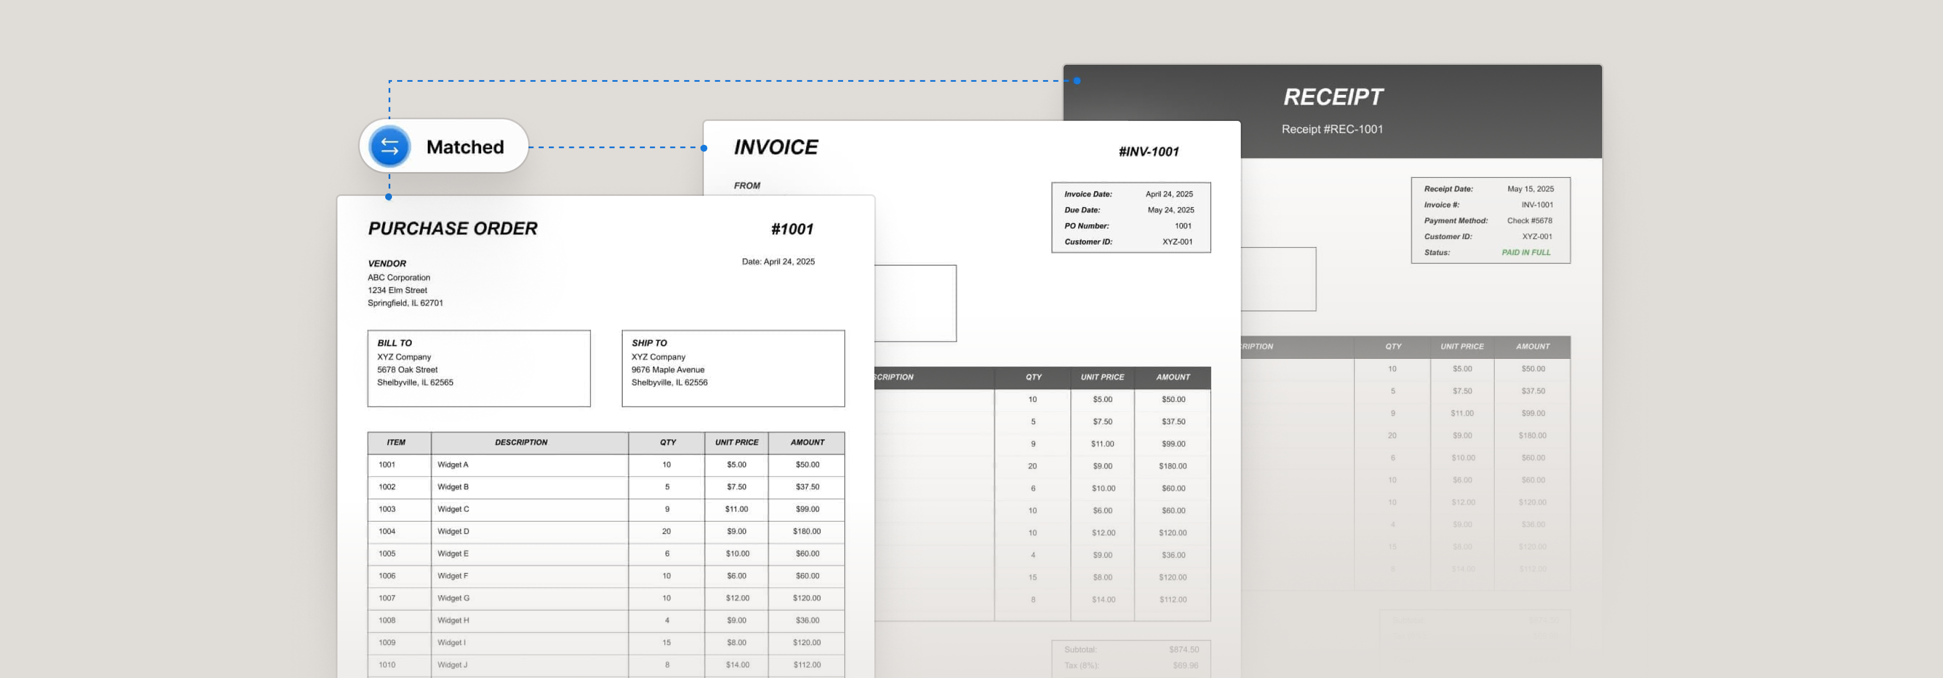Select the "INVOICE" document title
The image size is (1943, 678).
pyautogui.click(x=776, y=147)
